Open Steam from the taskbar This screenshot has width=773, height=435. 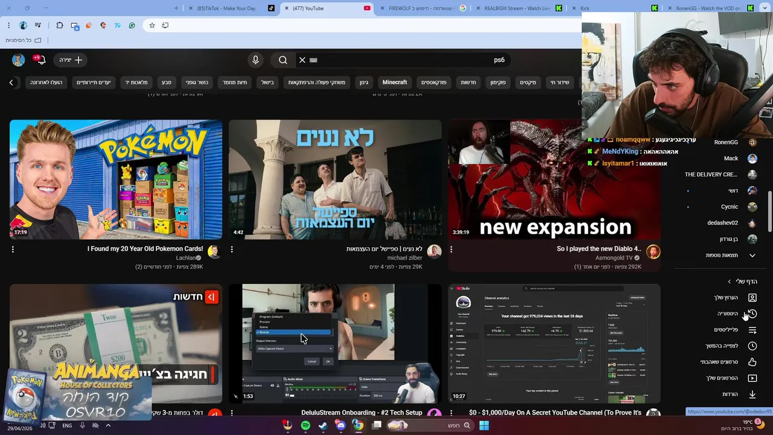point(323,425)
